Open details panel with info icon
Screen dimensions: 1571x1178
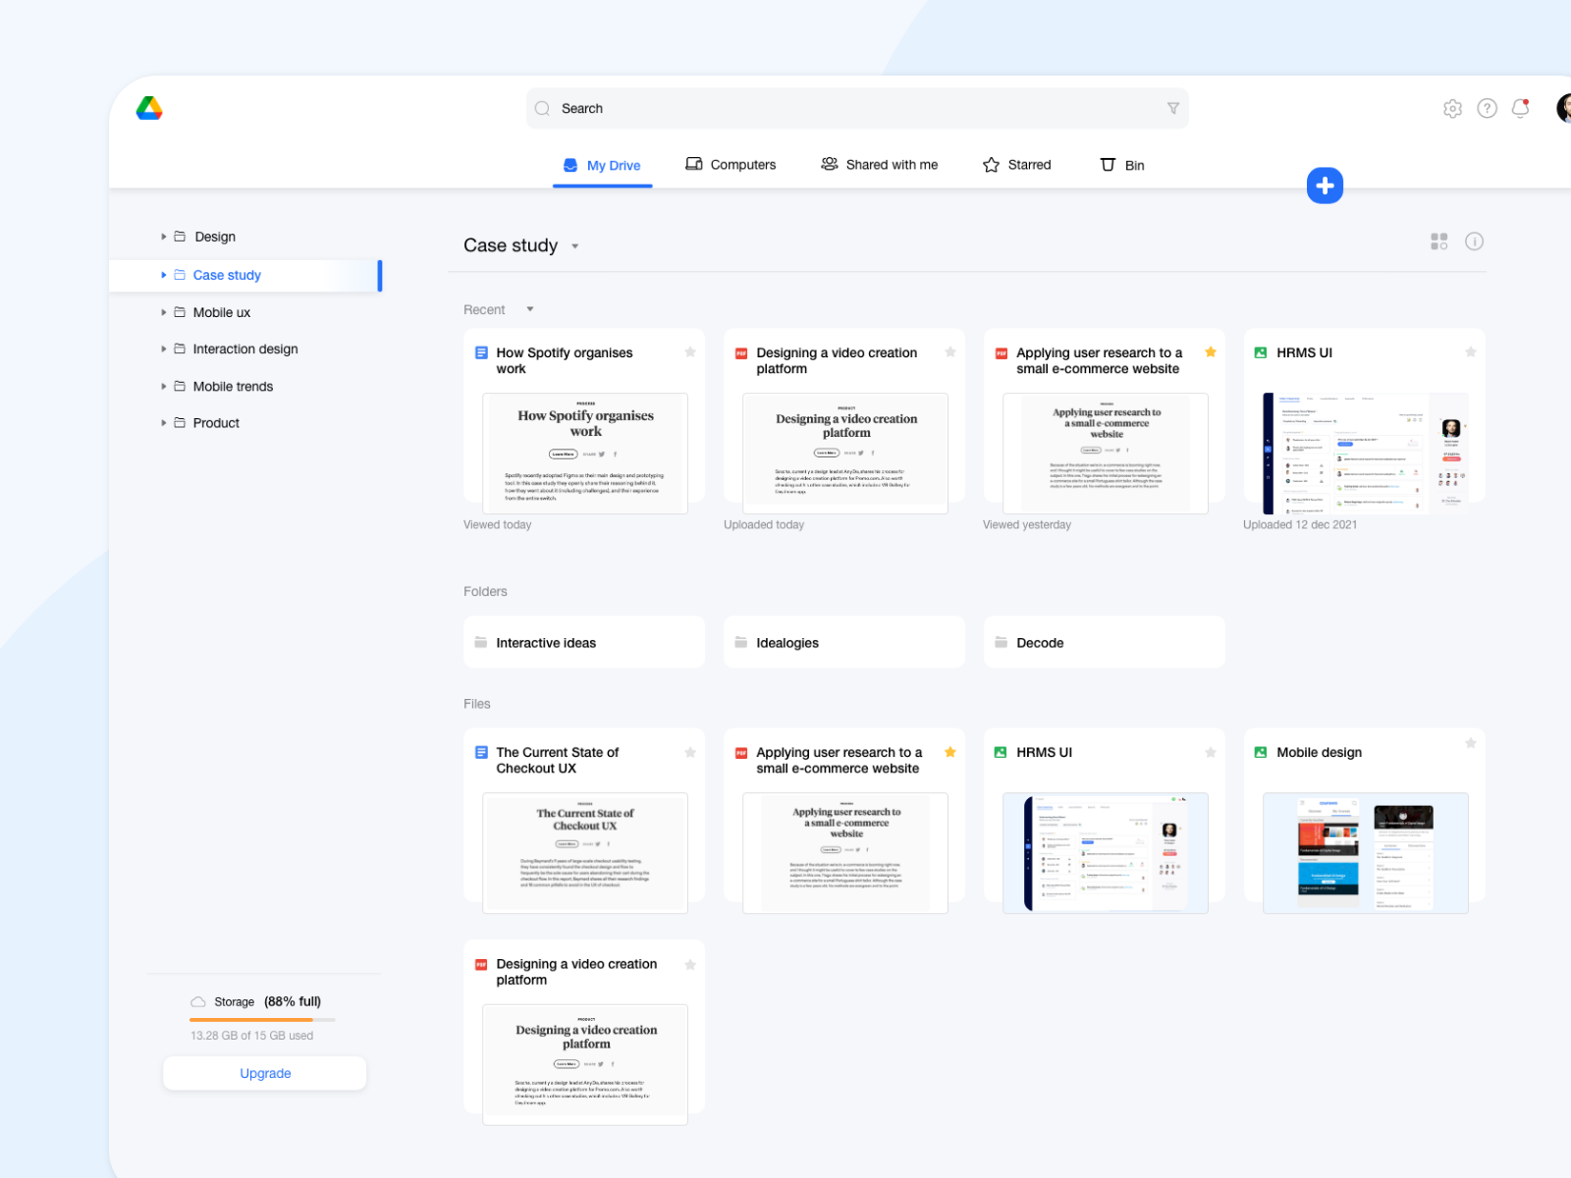pos(1474,241)
